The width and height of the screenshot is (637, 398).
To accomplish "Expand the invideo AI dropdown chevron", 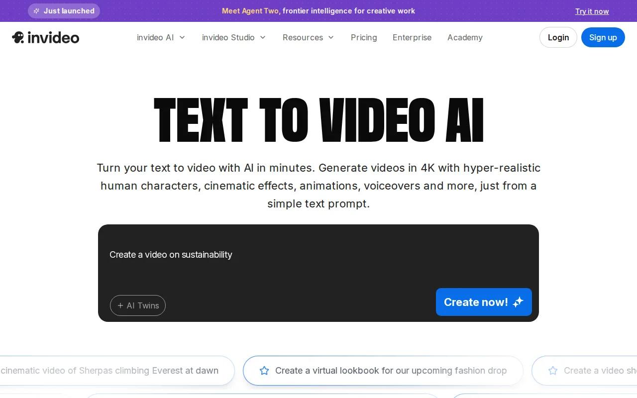I will [x=182, y=37].
